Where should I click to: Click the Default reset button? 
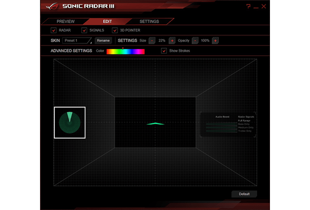pos(244,194)
